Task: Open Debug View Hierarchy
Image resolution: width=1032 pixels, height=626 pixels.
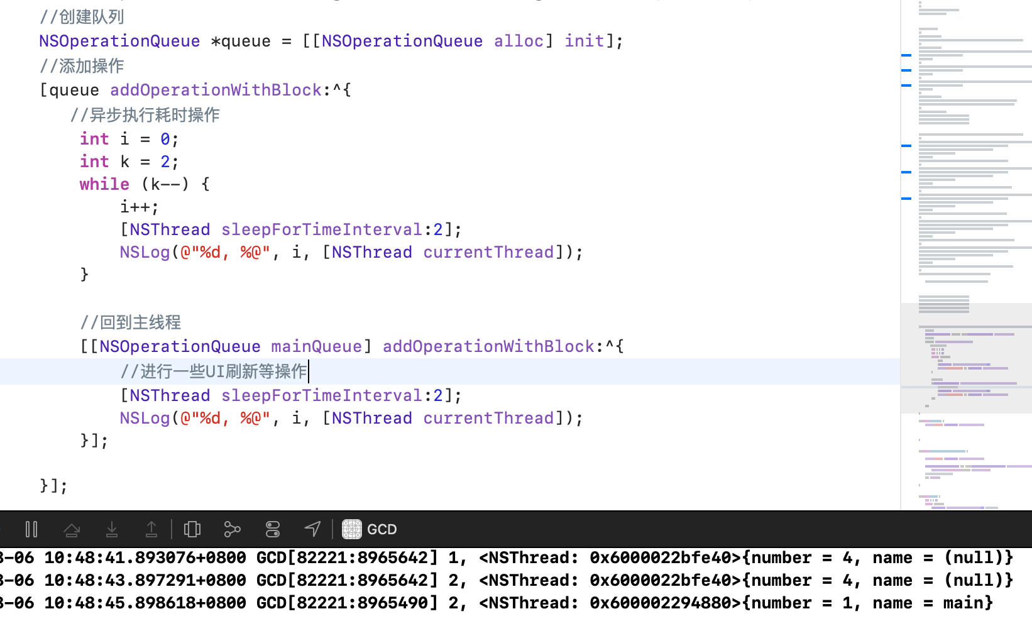Action: pyautogui.click(x=192, y=529)
